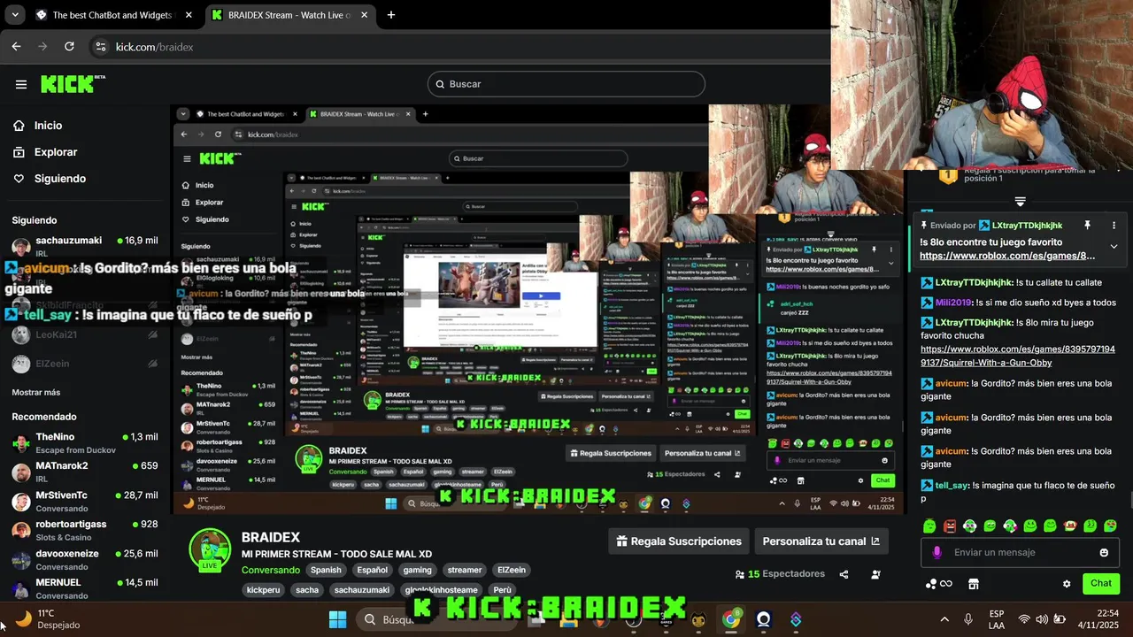Close The best ChatBot and Widgets tab
This screenshot has width=1133, height=637.
coord(190,15)
